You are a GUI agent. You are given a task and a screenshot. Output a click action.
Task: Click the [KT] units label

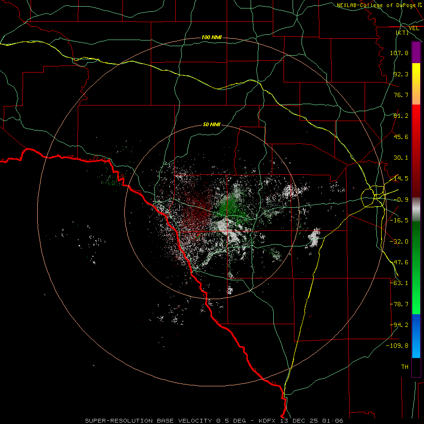[x=402, y=33]
